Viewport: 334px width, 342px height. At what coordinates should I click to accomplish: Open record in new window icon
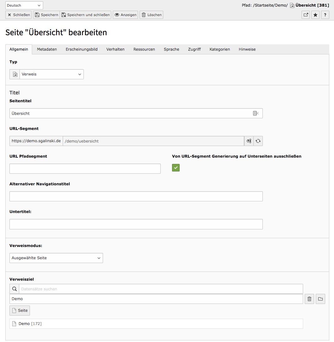click(x=305, y=15)
